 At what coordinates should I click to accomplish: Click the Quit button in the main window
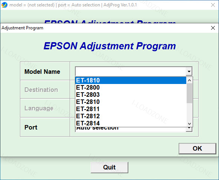click(x=109, y=168)
